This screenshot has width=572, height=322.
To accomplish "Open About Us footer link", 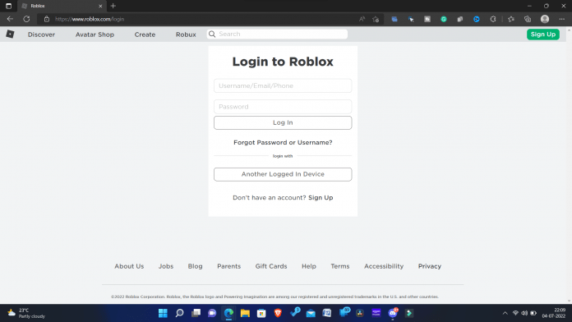I will [129, 266].
